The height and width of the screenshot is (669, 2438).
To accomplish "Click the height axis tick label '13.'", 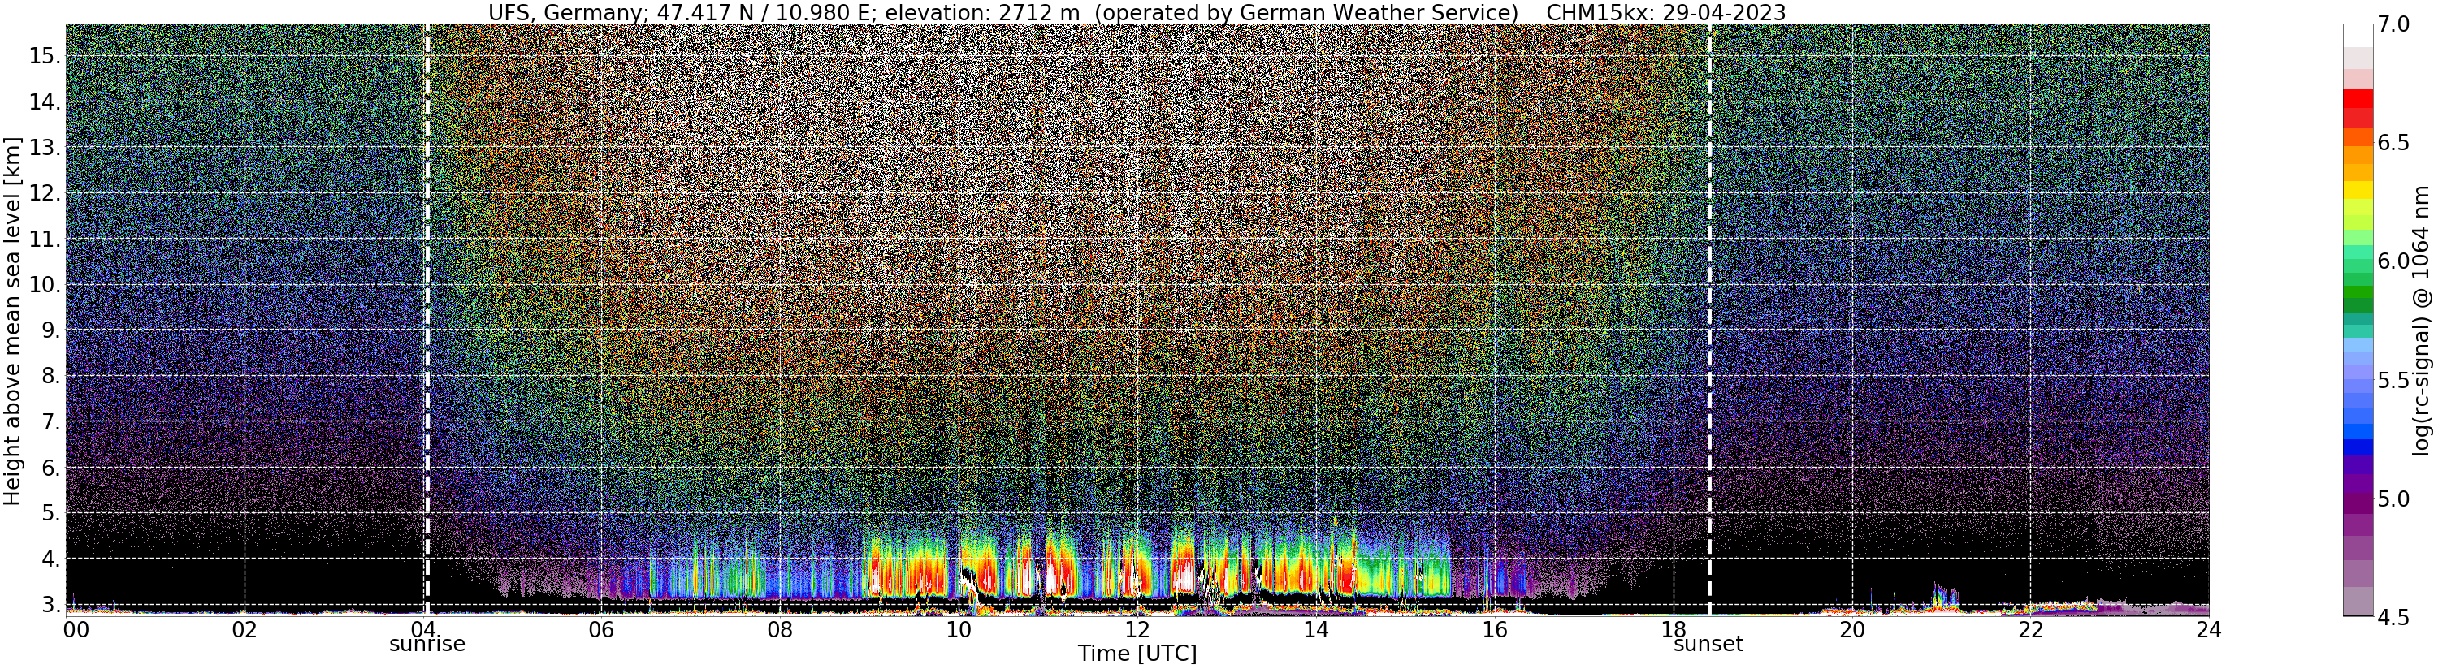I will coord(45,148).
